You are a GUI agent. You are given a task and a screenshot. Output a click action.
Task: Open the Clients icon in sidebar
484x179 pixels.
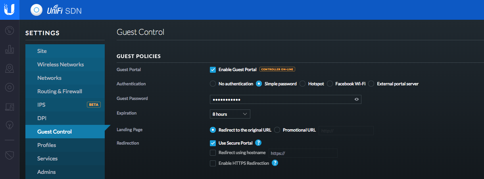(x=10, y=106)
